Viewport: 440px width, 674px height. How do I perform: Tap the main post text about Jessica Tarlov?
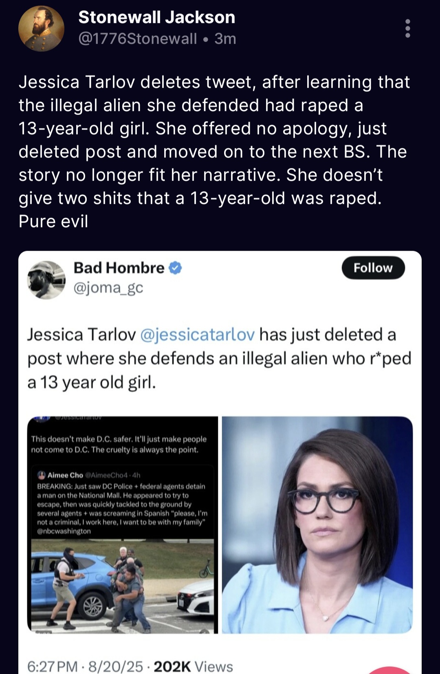214,152
